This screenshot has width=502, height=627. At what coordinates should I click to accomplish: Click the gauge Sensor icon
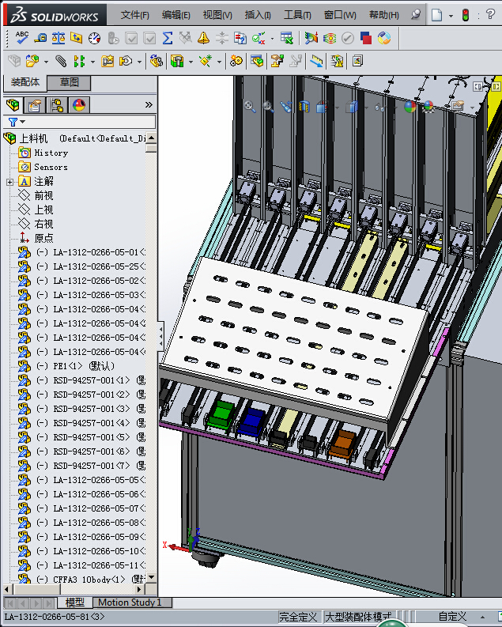(95, 38)
